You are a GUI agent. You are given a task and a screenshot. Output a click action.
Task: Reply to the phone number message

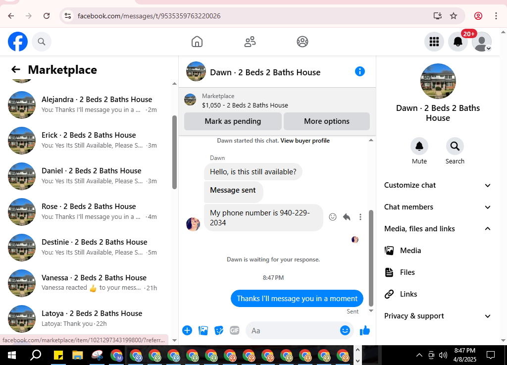[347, 217]
